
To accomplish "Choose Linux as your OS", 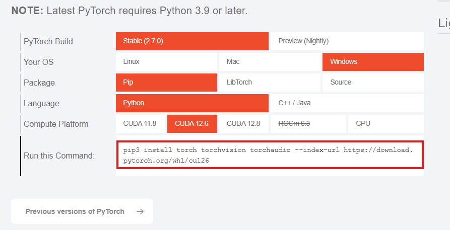I will (x=166, y=62).
